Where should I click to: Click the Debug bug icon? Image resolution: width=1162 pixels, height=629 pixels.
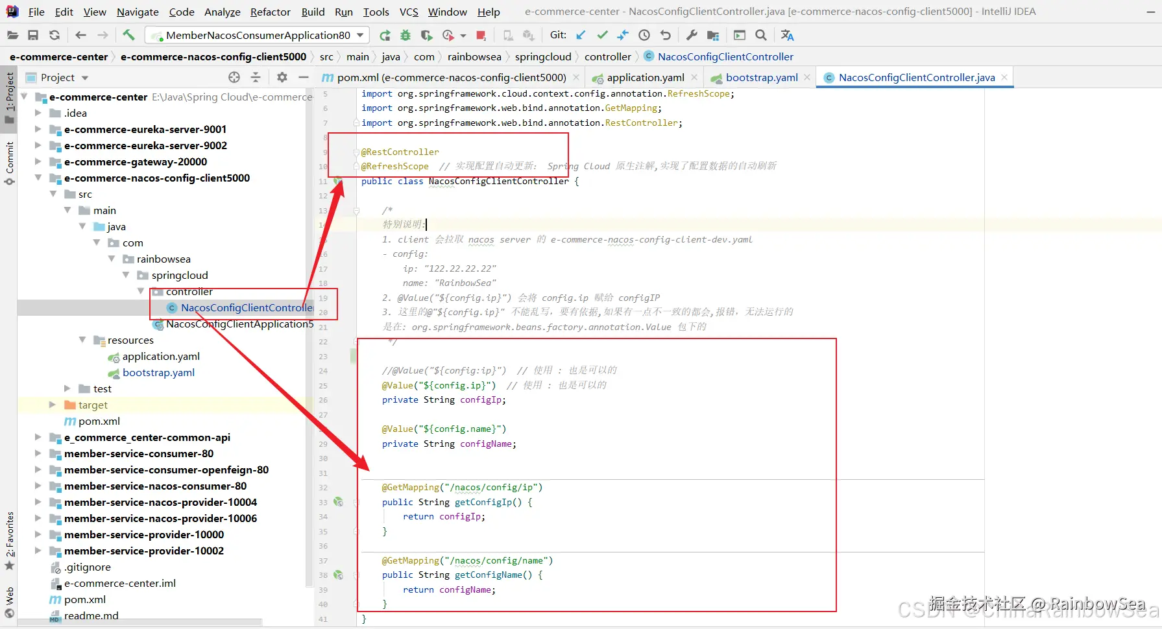tap(405, 35)
